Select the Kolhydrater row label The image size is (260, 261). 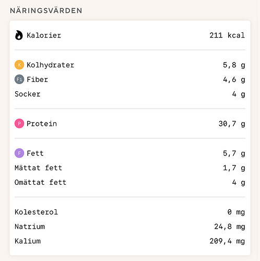pyautogui.click(x=51, y=65)
